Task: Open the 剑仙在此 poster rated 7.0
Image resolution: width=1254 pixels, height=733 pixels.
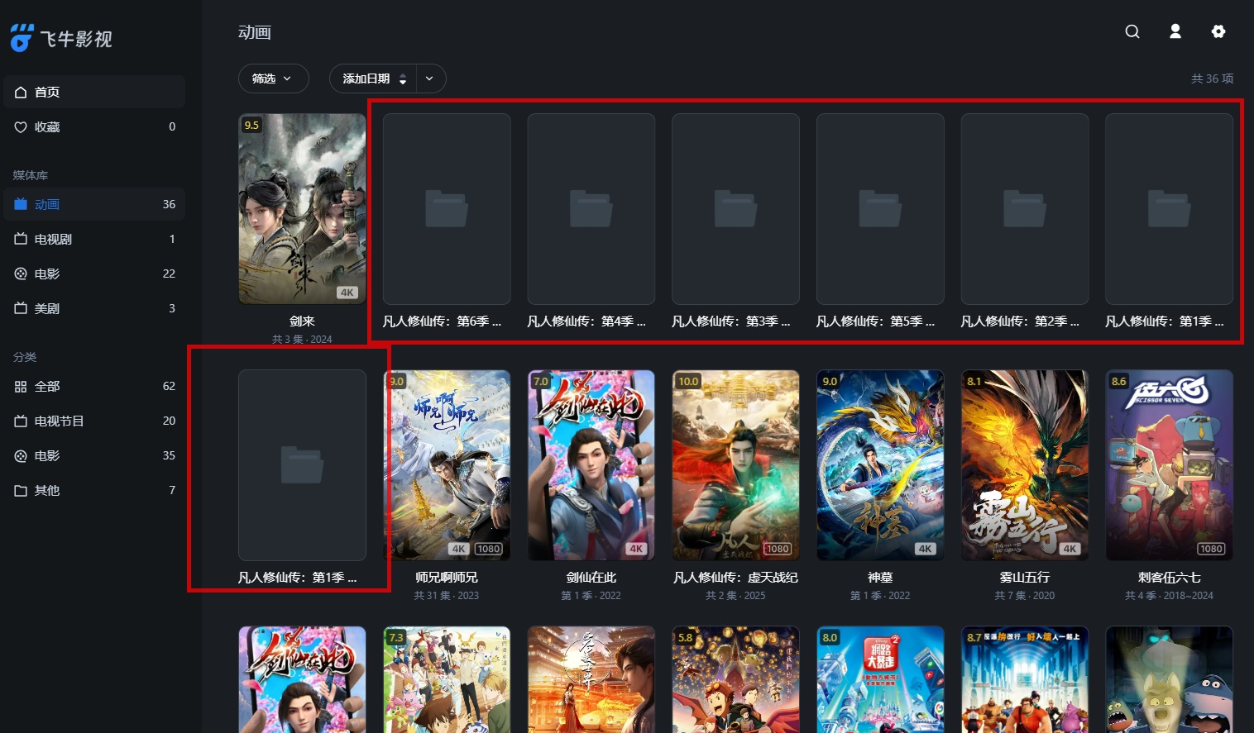Action: tap(591, 465)
